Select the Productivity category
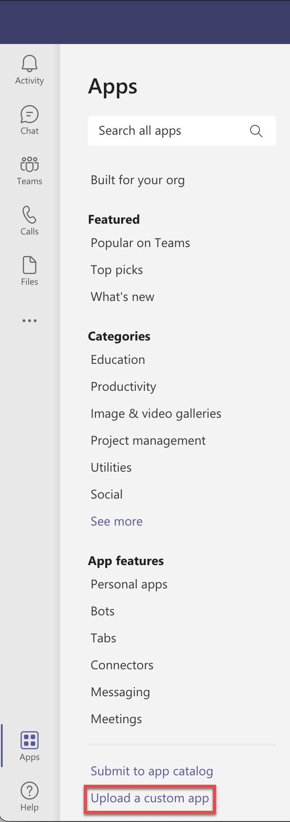This screenshot has height=822, width=290. click(123, 387)
